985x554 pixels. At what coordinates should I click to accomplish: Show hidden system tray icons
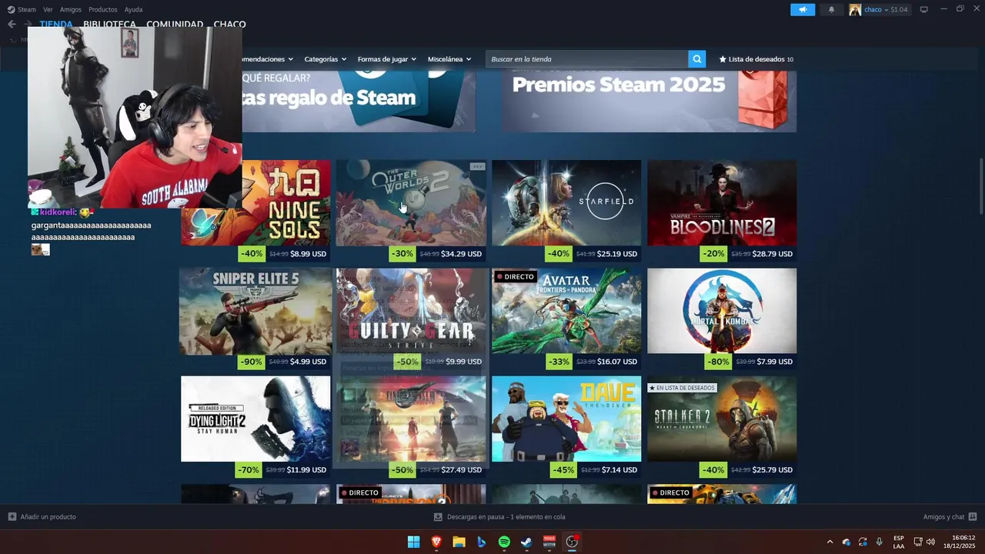pyautogui.click(x=830, y=542)
